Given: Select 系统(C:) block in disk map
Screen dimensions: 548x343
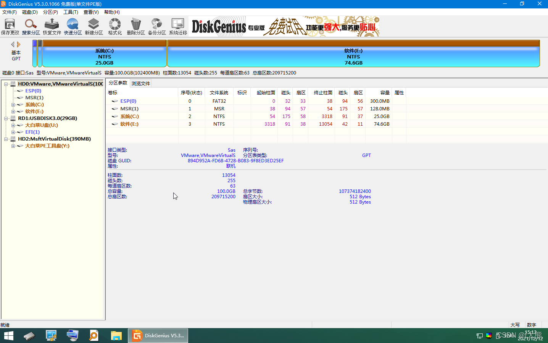Looking at the screenshot, I should click(105, 53).
